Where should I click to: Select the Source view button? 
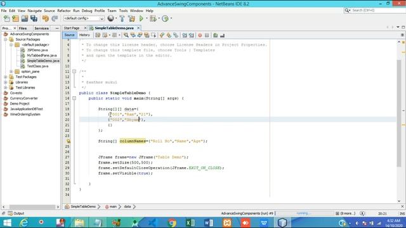pyautogui.click(x=69, y=35)
